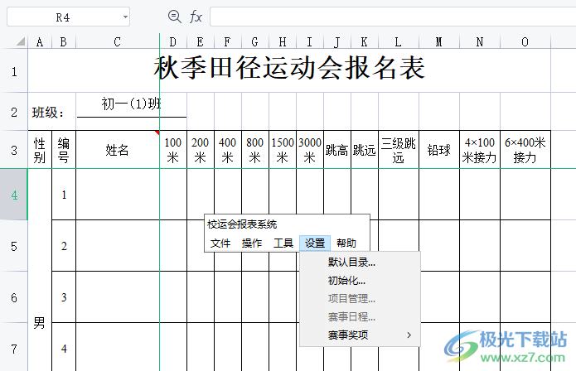Click the 4×100米接力 header cell
This screenshot has height=371, width=576.
click(480, 150)
